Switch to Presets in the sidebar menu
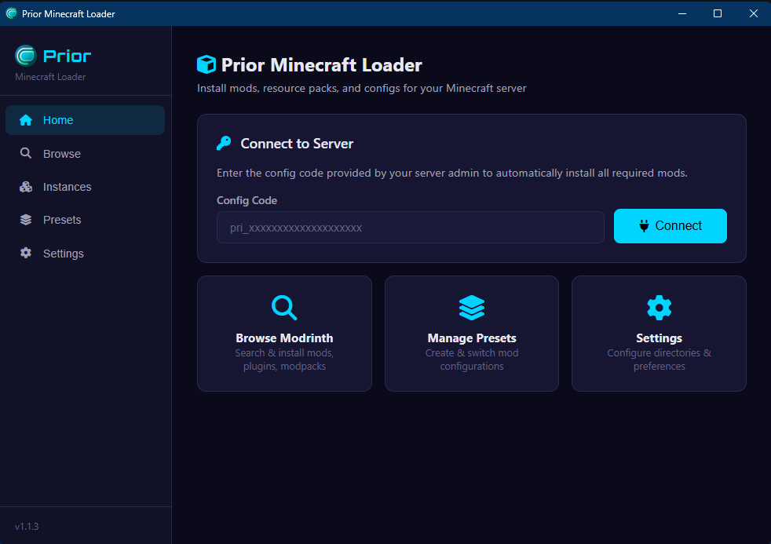771x544 pixels. 62,220
